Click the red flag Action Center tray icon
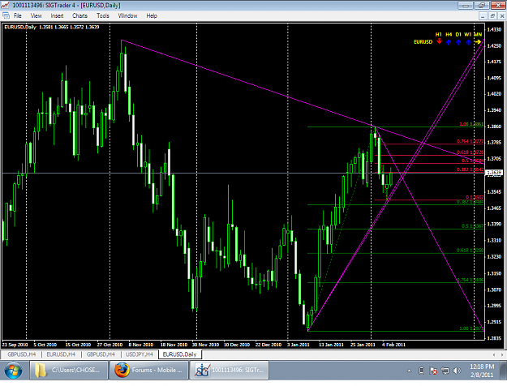The width and height of the screenshot is (507, 386). click(x=433, y=371)
